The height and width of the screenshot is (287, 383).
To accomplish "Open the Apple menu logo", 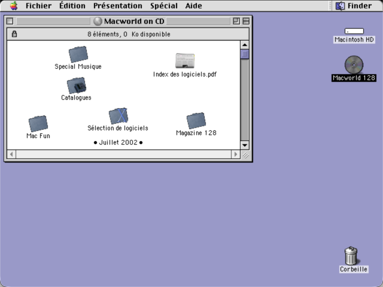I will click(x=14, y=5).
